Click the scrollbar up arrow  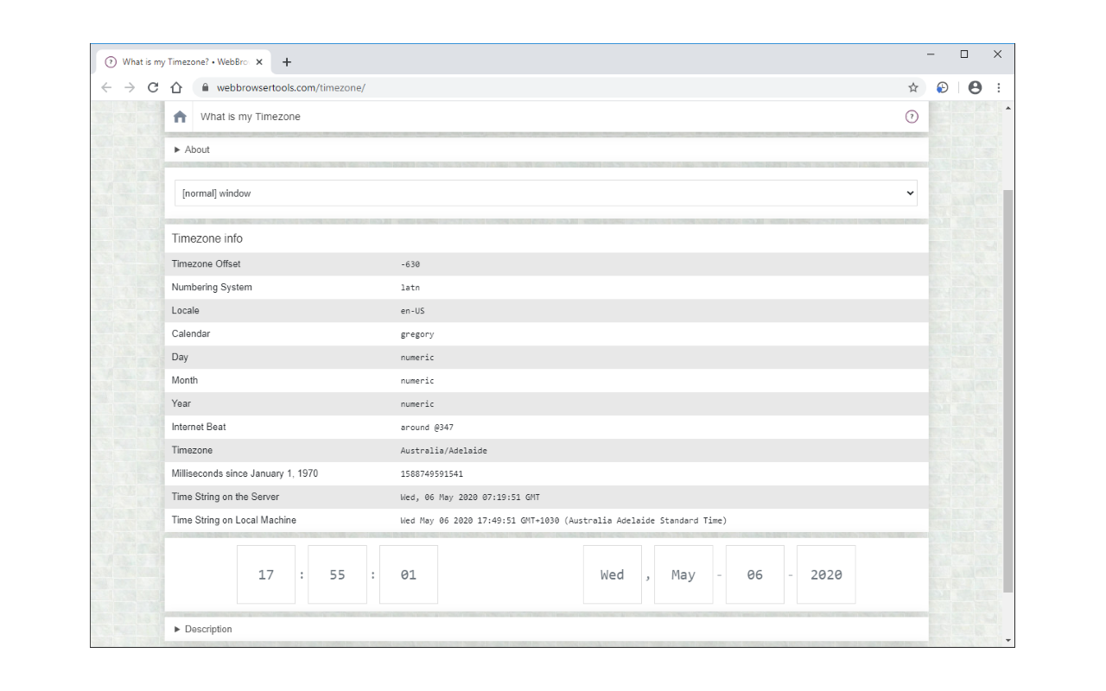(x=1007, y=107)
